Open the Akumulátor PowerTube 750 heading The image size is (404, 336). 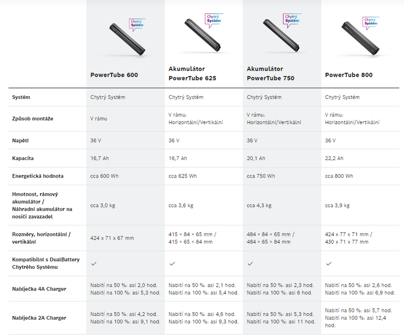tap(271, 73)
